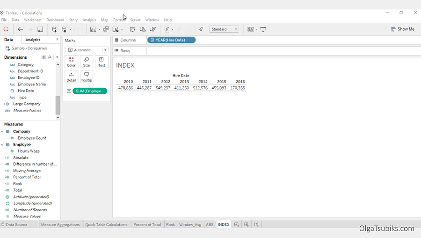Switch to the Analytics tab
The image size is (421, 238).
pyautogui.click(x=33, y=40)
